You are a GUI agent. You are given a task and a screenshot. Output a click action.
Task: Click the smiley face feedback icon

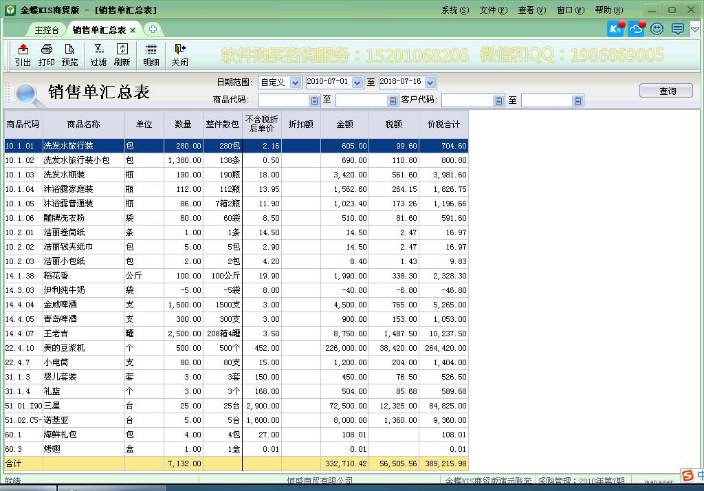656,29
